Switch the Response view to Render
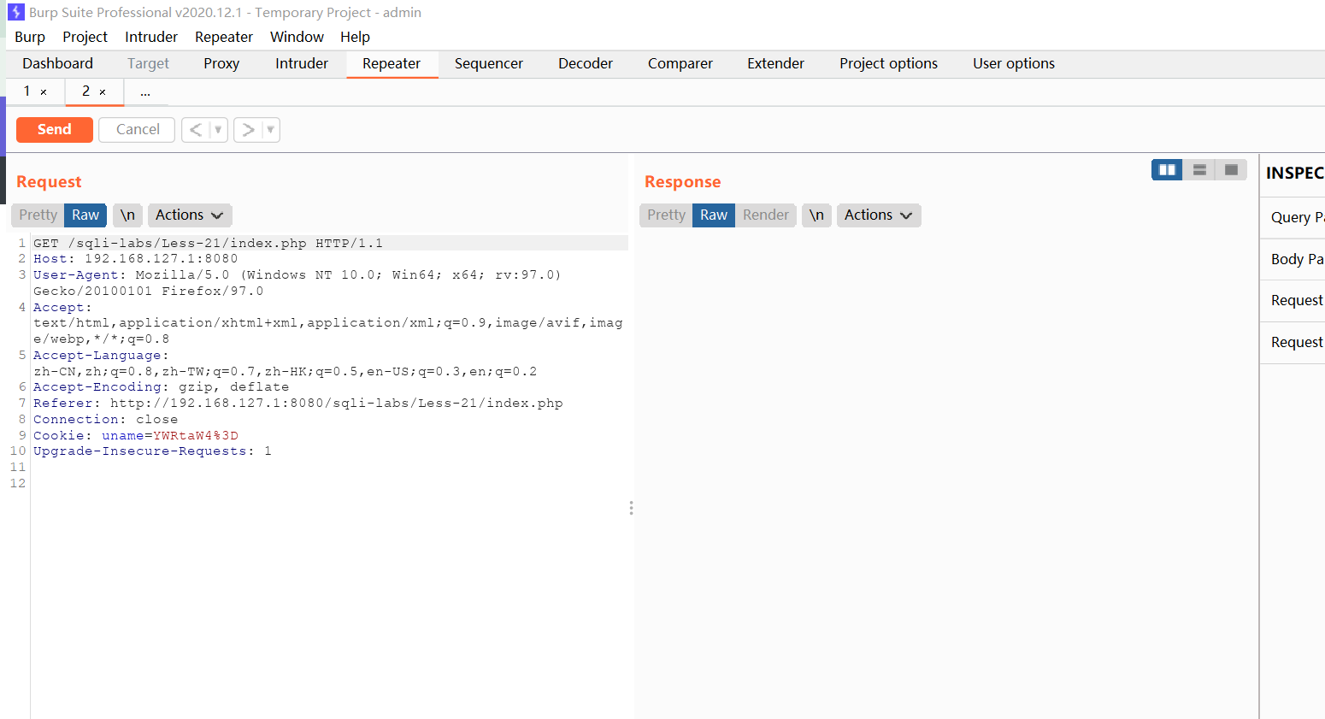Image resolution: width=1325 pixels, height=719 pixels. tap(766, 215)
